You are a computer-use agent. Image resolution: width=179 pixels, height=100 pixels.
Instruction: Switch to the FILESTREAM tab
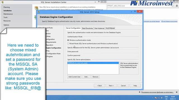pyautogui.click(x=110, y=28)
